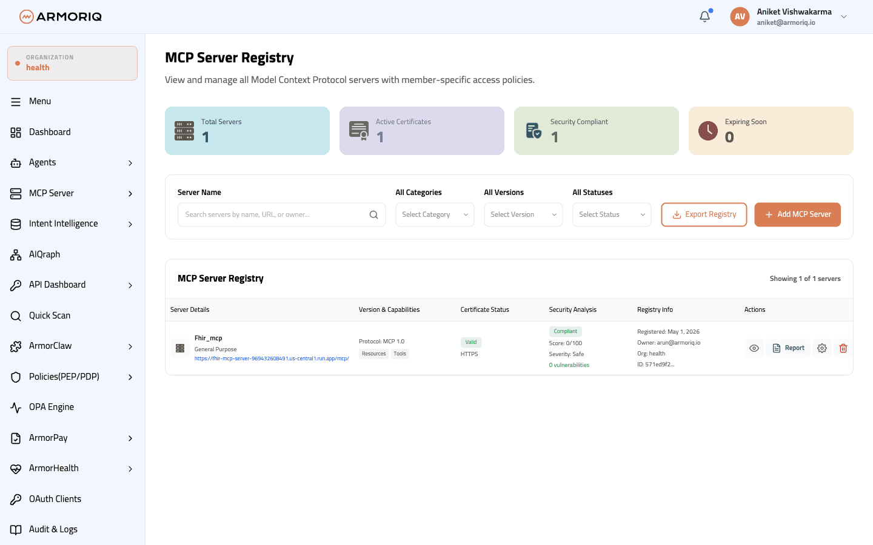This screenshot has width=873, height=545.
Task: Click the API Dashboard key icon
Action: (x=16, y=285)
